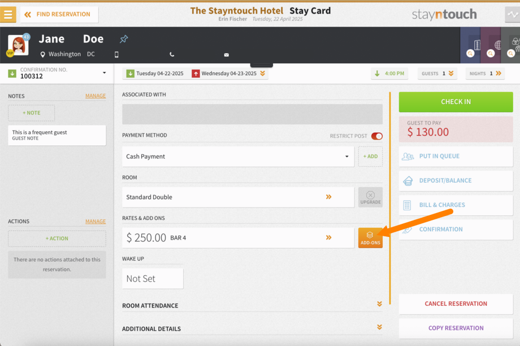
Task: Open Nights details with chevron
Action: [x=499, y=73]
